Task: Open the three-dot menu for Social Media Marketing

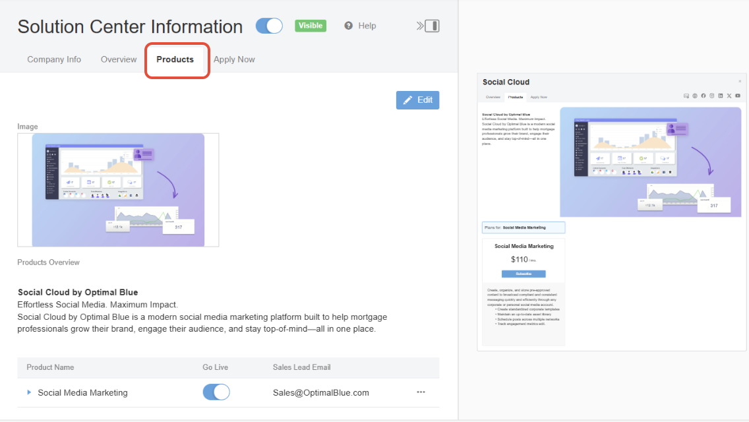Action: [421, 392]
